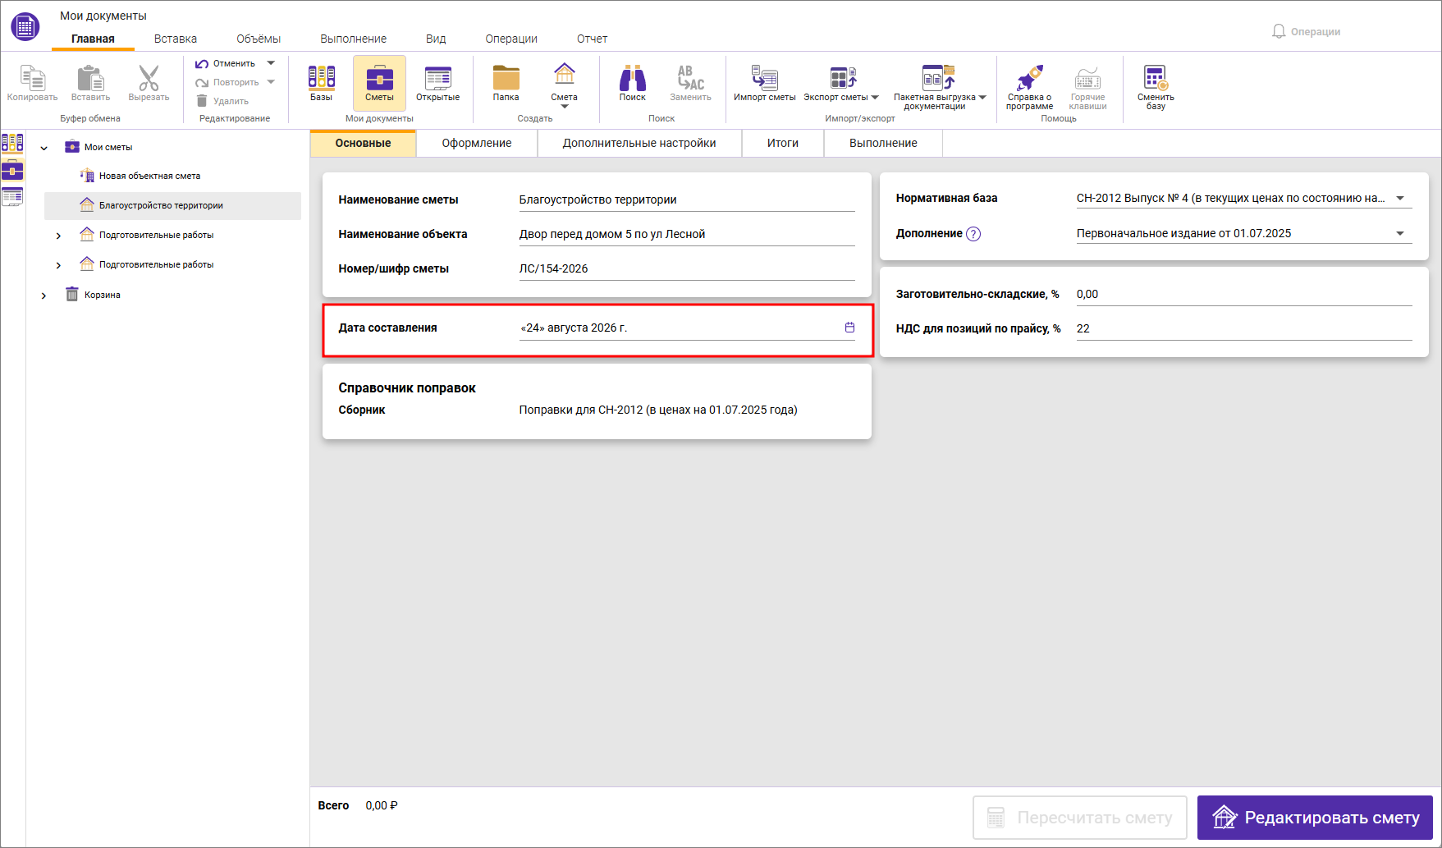Image resolution: width=1442 pixels, height=848 pixels.
Task: Edit the Наименование сметы field
Action: (x=686, y=199)
